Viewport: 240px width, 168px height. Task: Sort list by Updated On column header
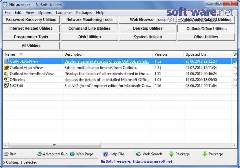[207, 54]
